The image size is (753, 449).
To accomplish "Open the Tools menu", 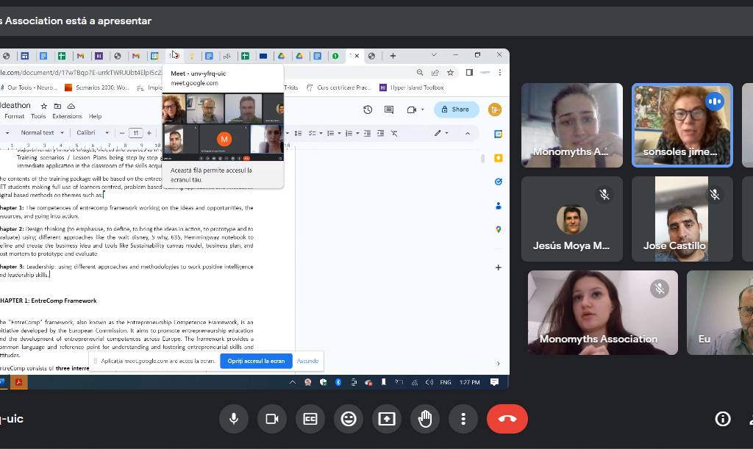I will (38, 116).
